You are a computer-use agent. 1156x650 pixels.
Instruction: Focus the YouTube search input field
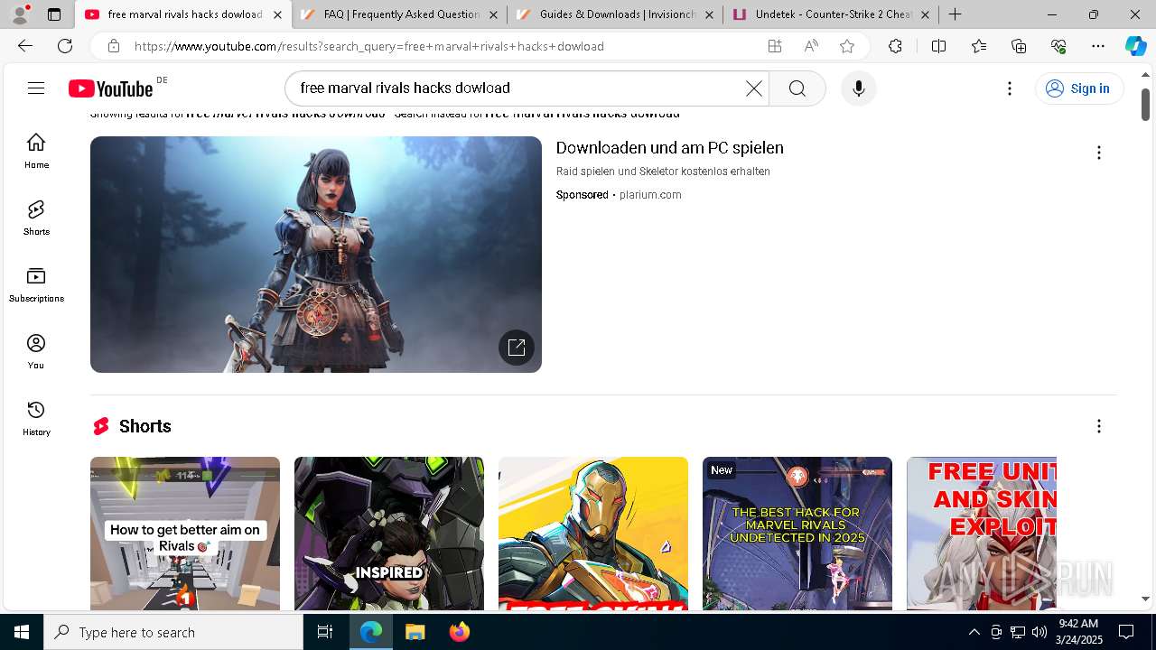coord(517,88)
